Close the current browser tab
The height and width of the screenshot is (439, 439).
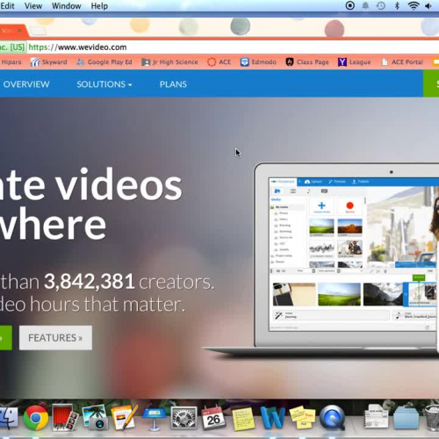(19, 31)
